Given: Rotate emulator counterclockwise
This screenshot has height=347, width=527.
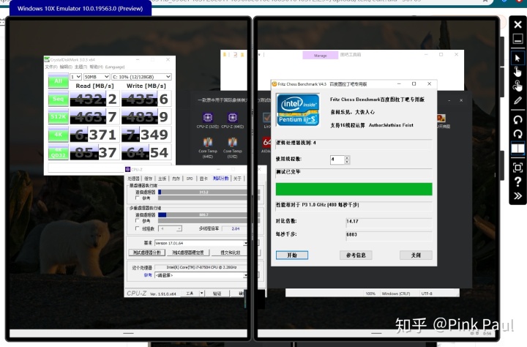Looking at the screenshot, I should point(517,119).
